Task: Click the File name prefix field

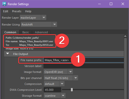Action: coord(84,60)
